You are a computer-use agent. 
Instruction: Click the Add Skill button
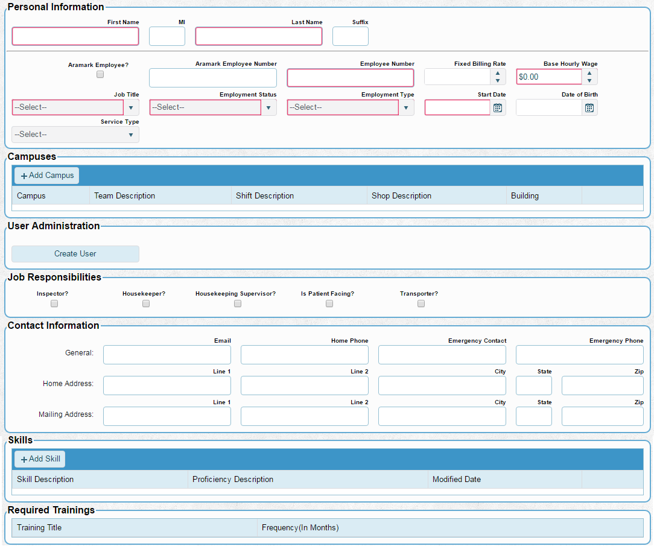click(40, 459)
